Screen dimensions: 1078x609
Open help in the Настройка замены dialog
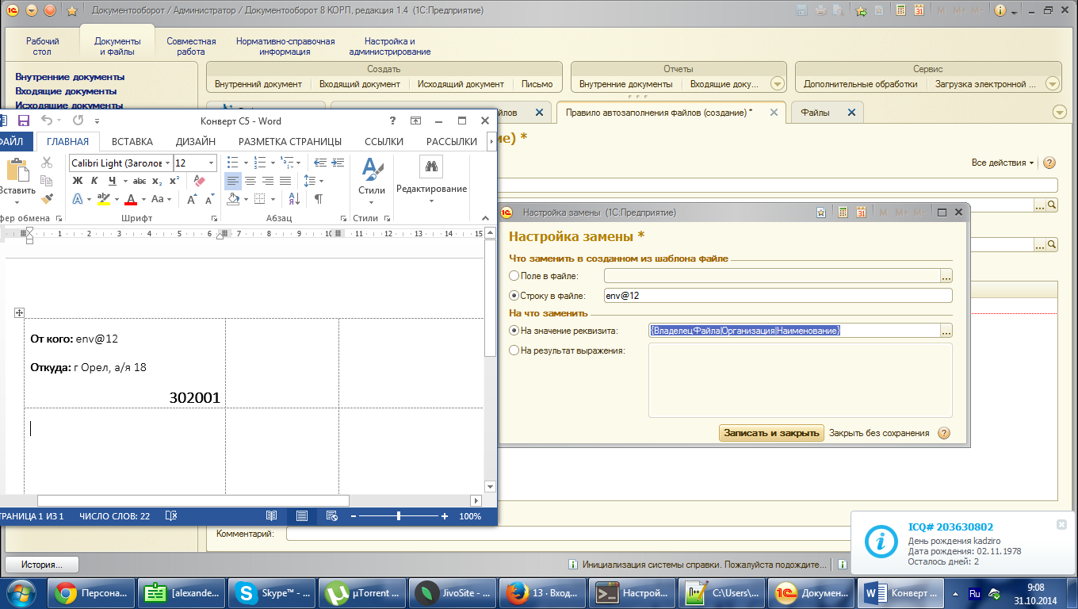[943, 433]
